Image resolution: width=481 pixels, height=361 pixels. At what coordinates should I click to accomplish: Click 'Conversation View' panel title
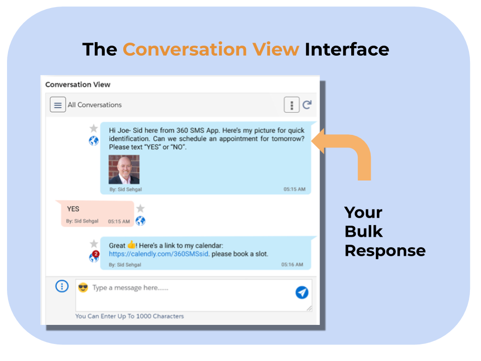[78, 85]
